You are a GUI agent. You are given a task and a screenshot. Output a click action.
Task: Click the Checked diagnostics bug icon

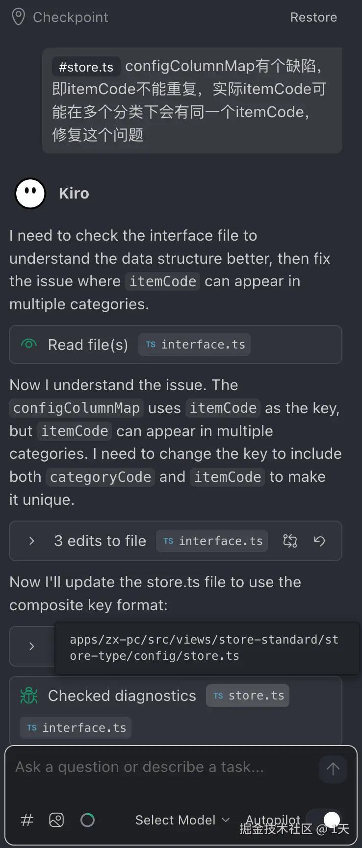click(29, 696)
